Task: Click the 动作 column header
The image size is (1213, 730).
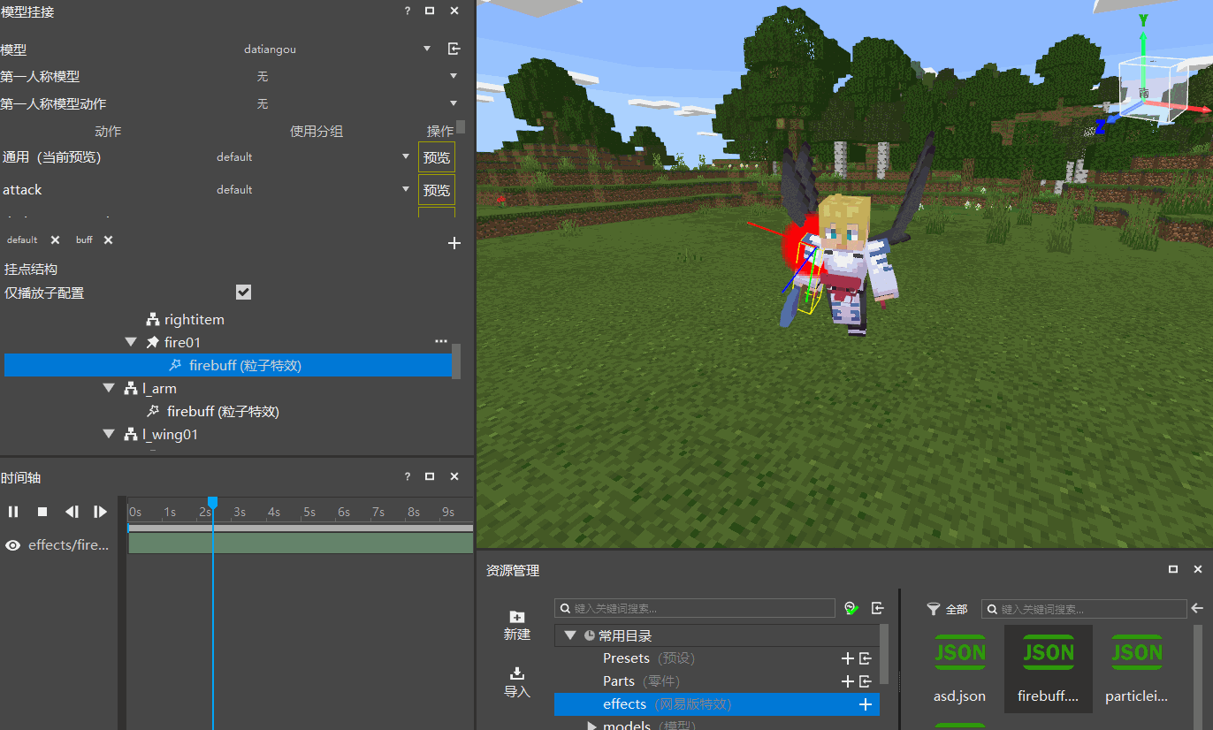Action: tap(108, 132)
